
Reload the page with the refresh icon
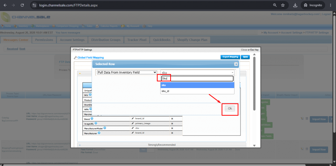point(22,5)
